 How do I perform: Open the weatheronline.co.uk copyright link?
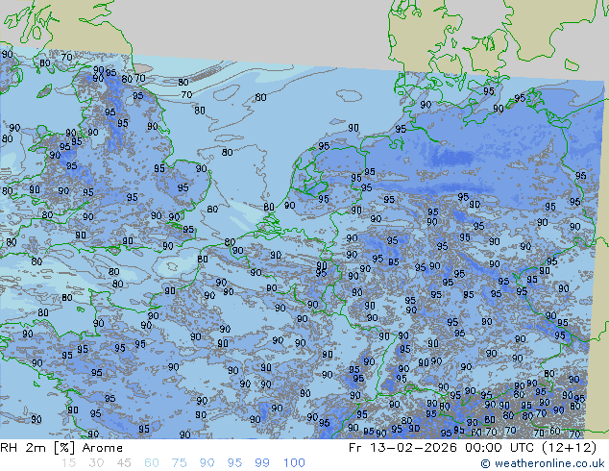point(543,463)
